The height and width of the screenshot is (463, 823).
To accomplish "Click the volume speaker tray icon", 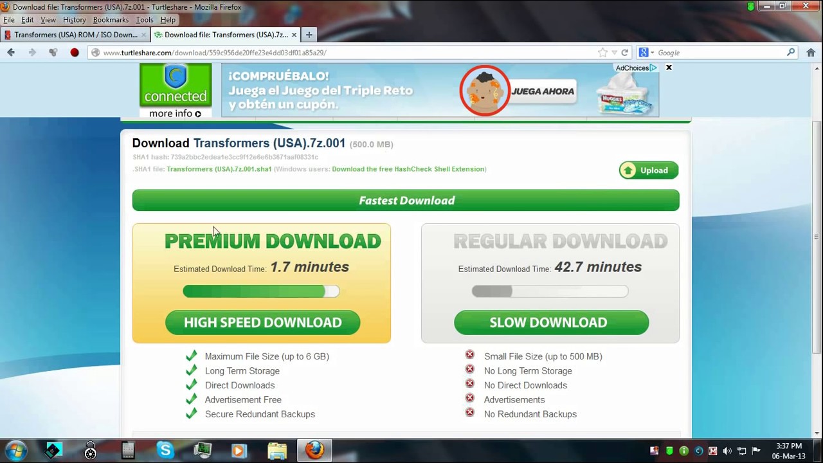I will click(x=727, y=451).
